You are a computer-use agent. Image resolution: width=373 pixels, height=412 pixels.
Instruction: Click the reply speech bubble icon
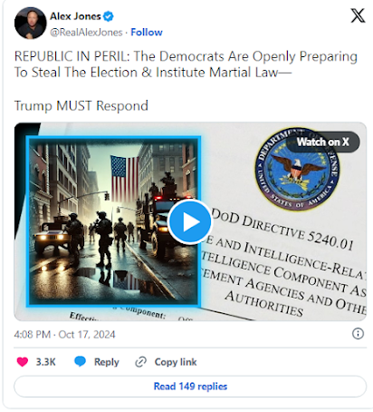click(80, 361)
